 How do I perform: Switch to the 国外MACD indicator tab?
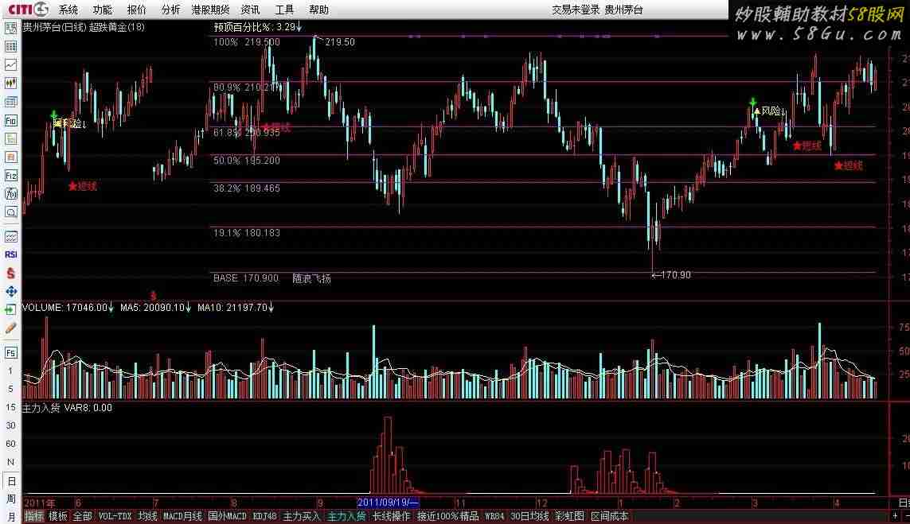(x=227, y=516)
